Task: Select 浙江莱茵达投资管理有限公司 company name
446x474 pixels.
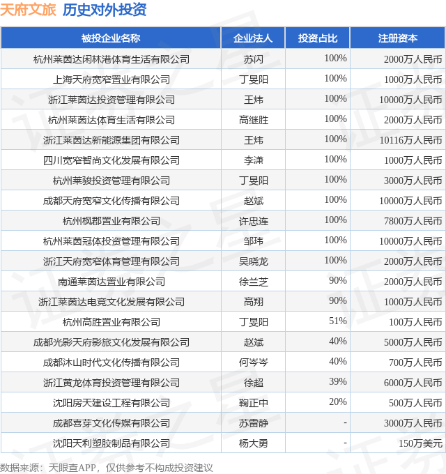Action: pos(111,100)
